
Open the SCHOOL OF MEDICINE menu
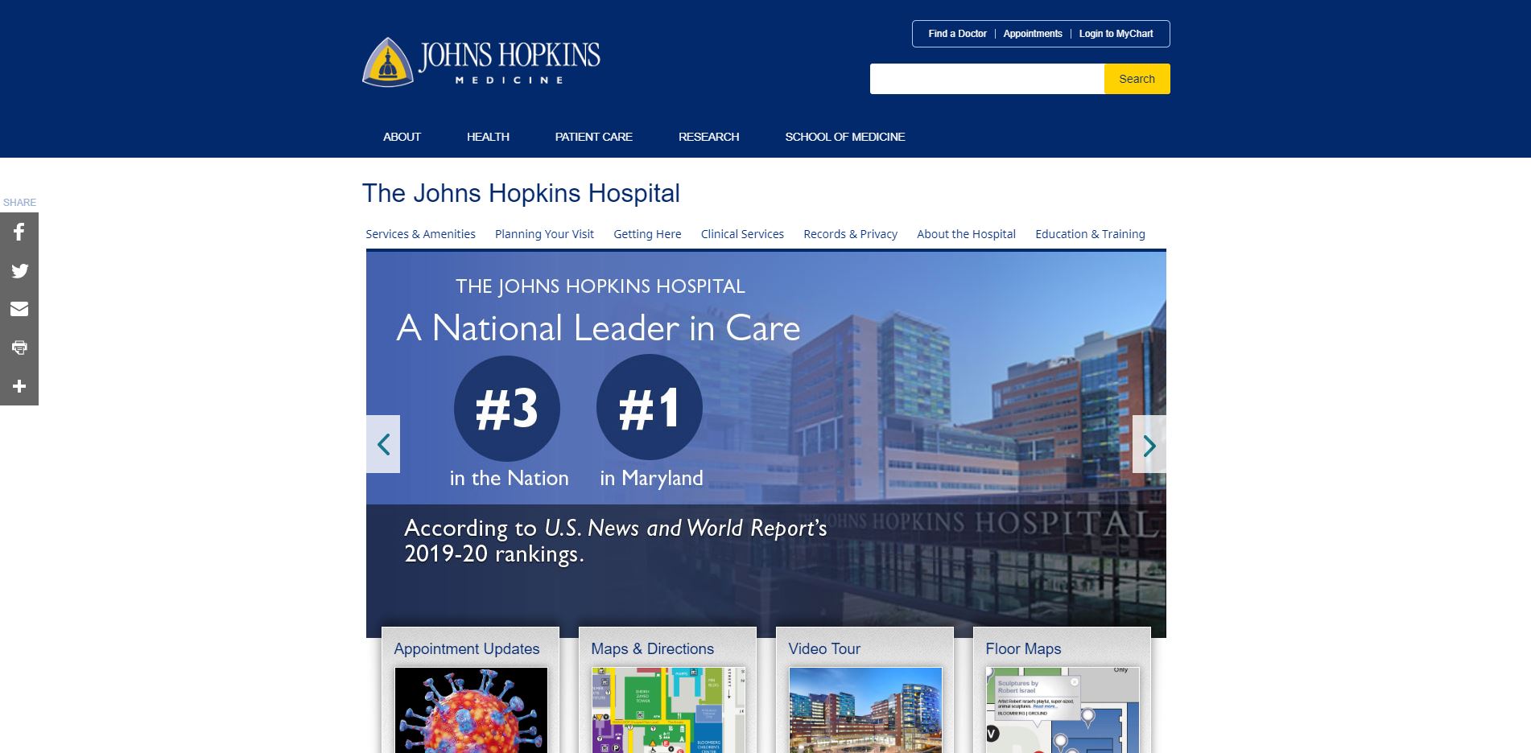(845, 137)
